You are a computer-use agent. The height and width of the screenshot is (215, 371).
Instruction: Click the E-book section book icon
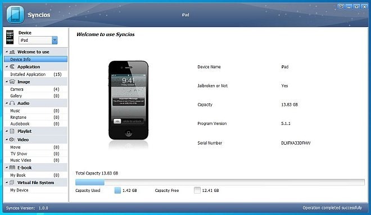pos(12,168)
